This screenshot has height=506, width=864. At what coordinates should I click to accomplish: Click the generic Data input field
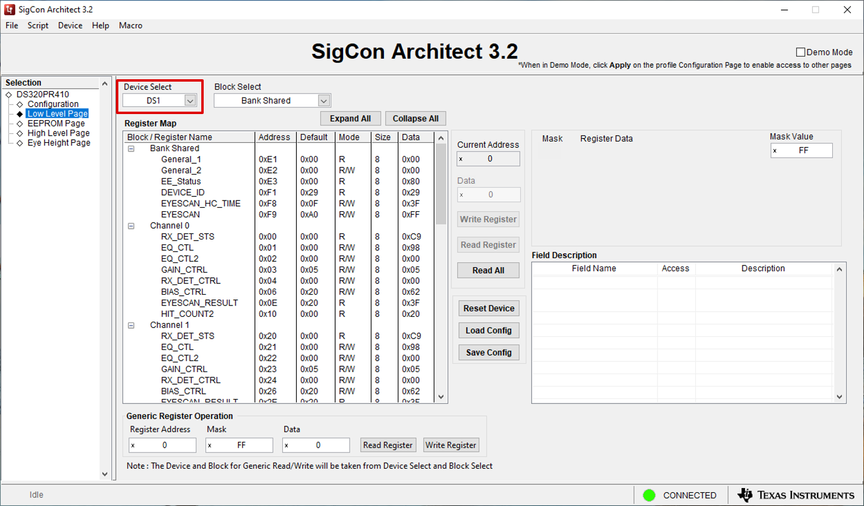316,445
